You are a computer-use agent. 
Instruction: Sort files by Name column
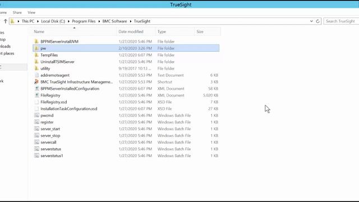39,31
